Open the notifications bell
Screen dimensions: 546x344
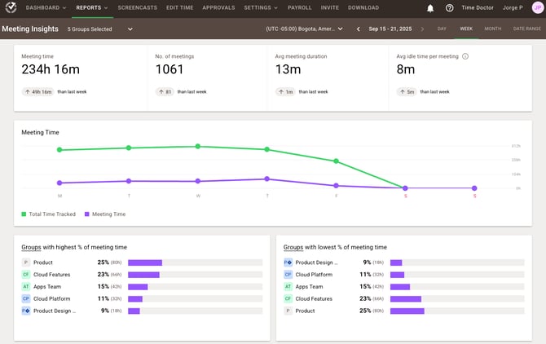pos(430,8)
